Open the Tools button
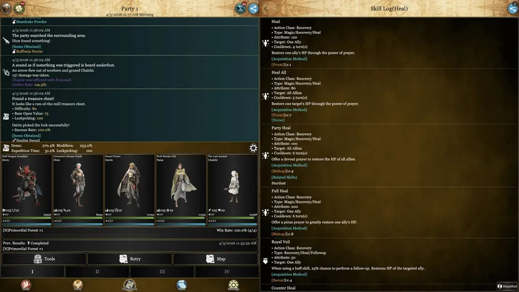Image resolution: width=519 pixels, height=292 pixels. tap(43, 259)
